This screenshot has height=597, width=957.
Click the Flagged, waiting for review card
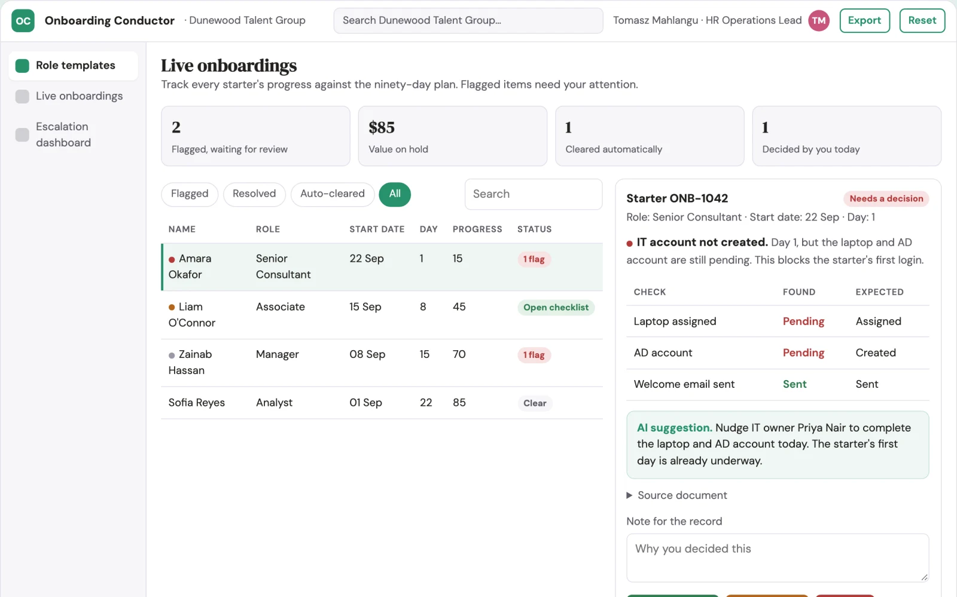point(255,136)
